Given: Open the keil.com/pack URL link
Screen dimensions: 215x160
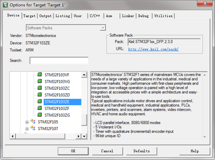Looking at the screenshot, I should click(153, 49).
